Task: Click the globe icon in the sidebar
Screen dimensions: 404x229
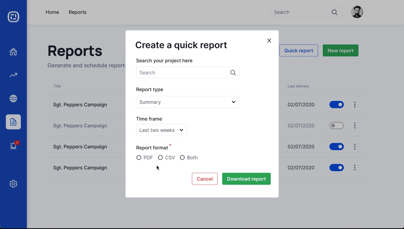Action: (x=13, y=99)
